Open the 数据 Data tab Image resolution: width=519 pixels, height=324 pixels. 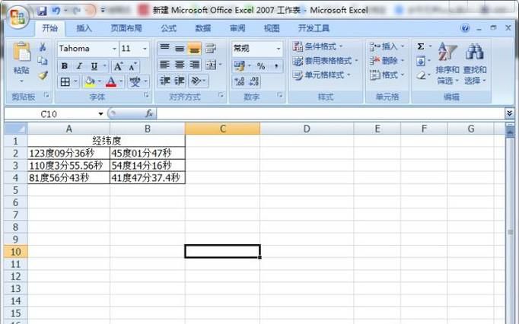tap(203, 28)
